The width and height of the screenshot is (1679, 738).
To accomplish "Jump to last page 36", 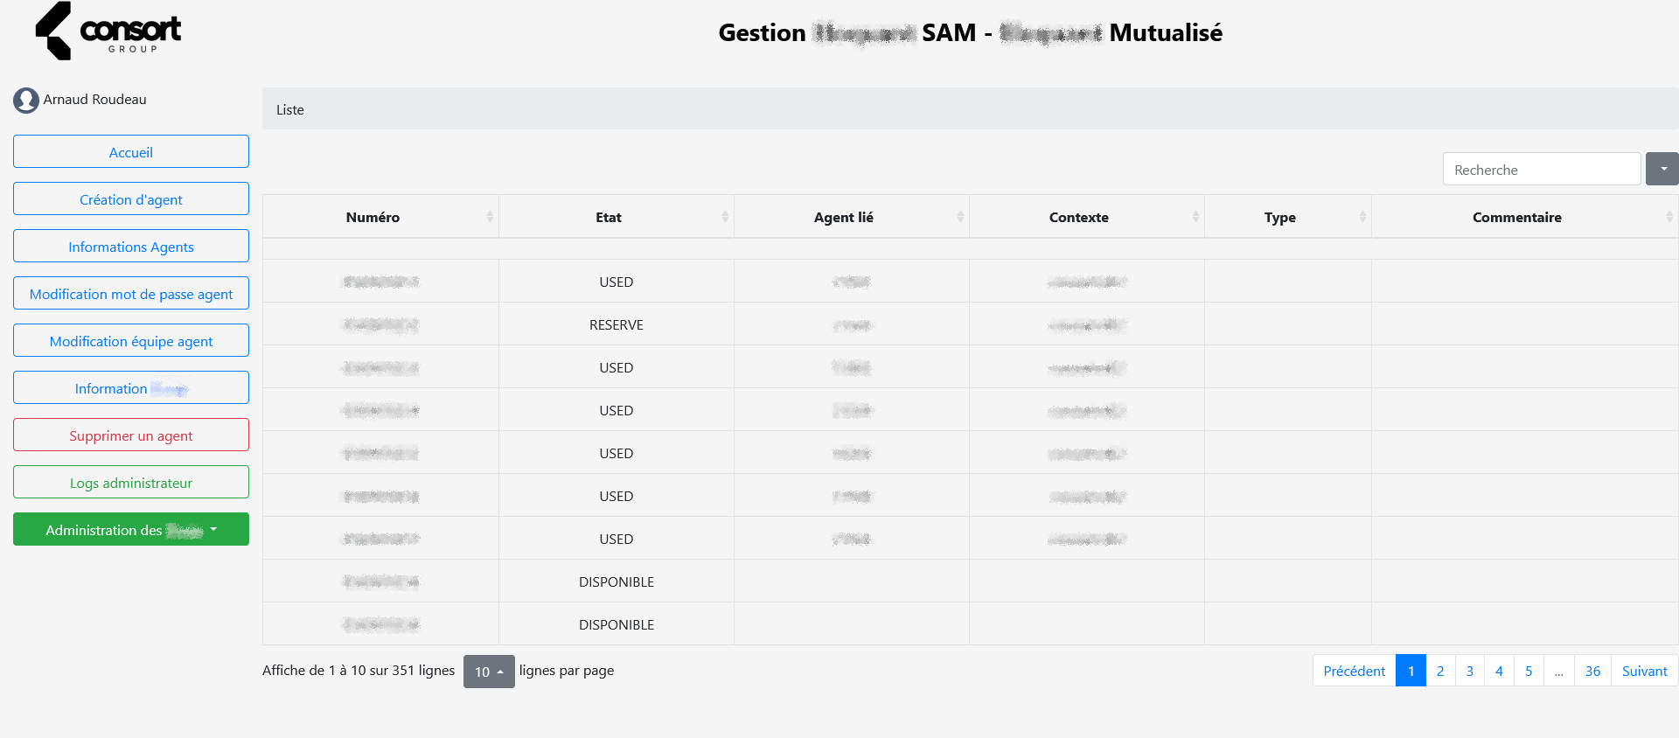I will 1592,671.
